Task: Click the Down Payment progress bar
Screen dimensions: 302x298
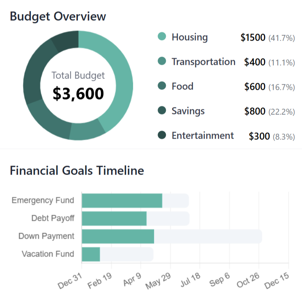Action: click(118, 236)
